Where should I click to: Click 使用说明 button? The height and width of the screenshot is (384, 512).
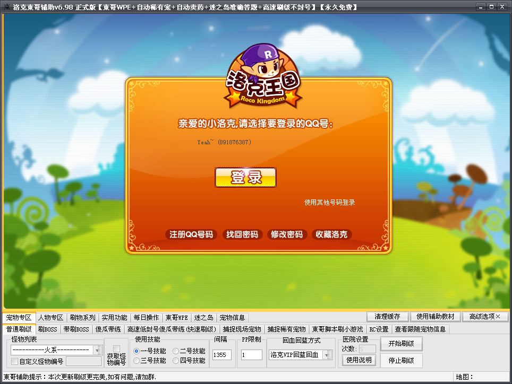pyautogui.click(x=359, y=360)
